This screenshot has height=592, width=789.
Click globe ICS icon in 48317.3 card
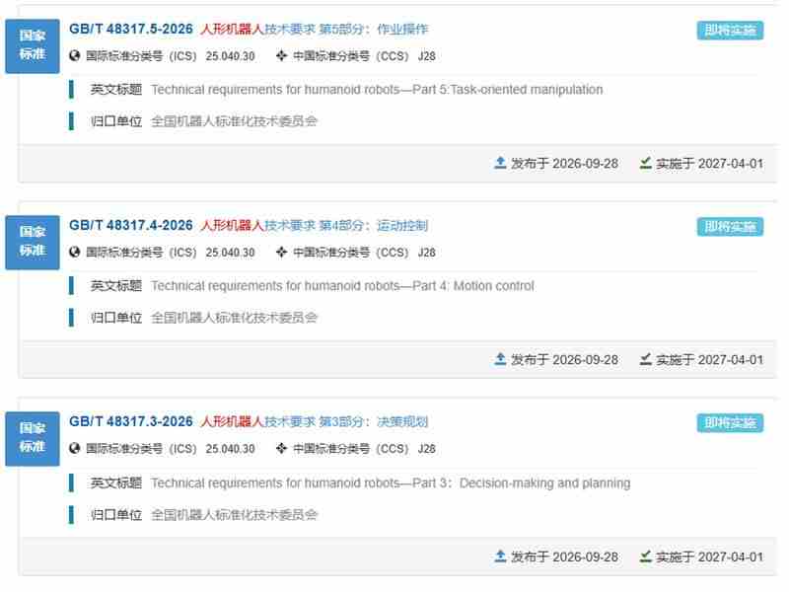(x=75, y=448)
